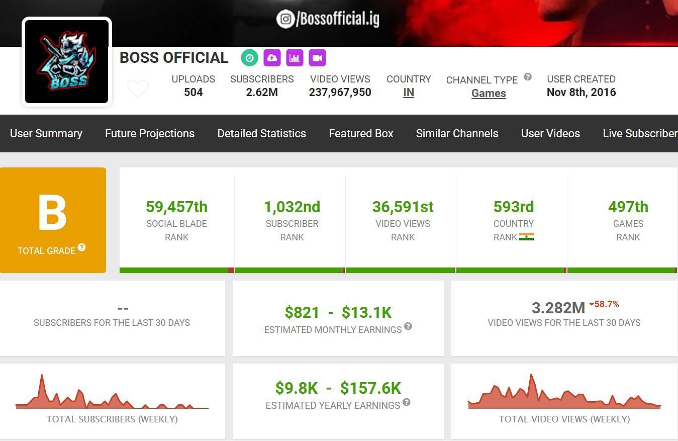Click the help icon beside Estimated Yearly Earnings
This screenshot has height=441, width=678.
[x=407, y=402]
